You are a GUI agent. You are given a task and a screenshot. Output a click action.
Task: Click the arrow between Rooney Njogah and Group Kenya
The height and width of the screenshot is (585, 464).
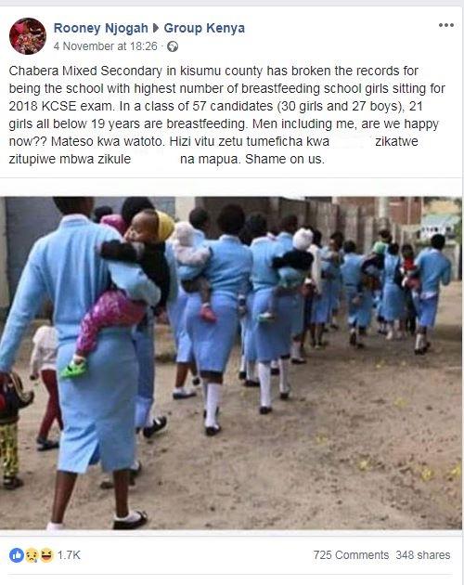[x=156, y=28]
